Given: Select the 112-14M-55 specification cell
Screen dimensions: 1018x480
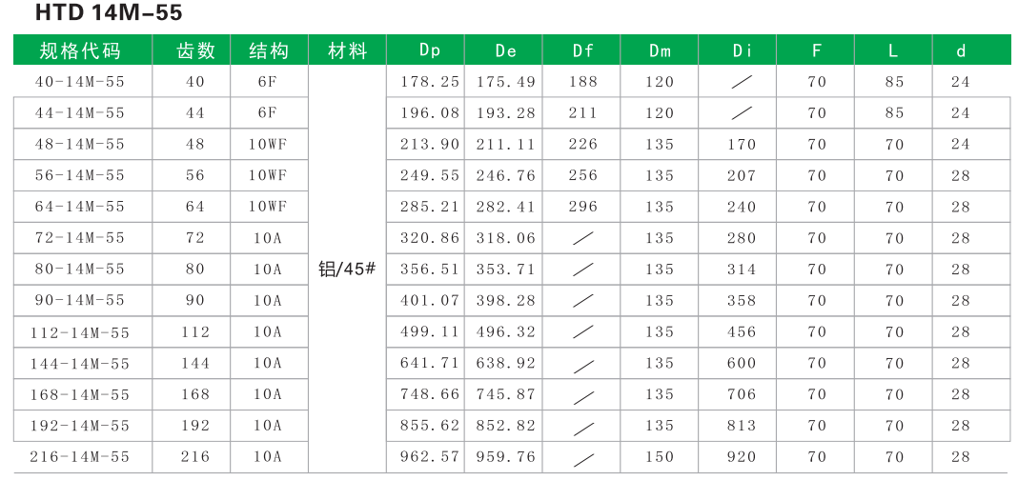Looking at the screenshot, I should (x=80, y=332).
